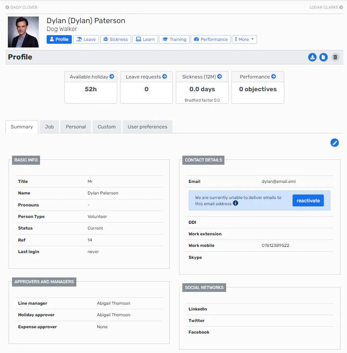Click the document copy icon in Profile header
Screen dimensions: 347x353
[x=323, y=57]
